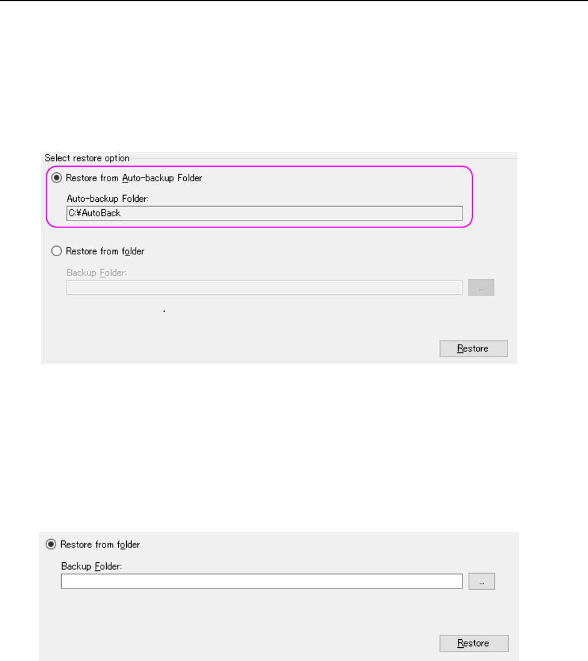
Task: Choose the unselected Restore from folder radio button
Action: coord(57,251)
